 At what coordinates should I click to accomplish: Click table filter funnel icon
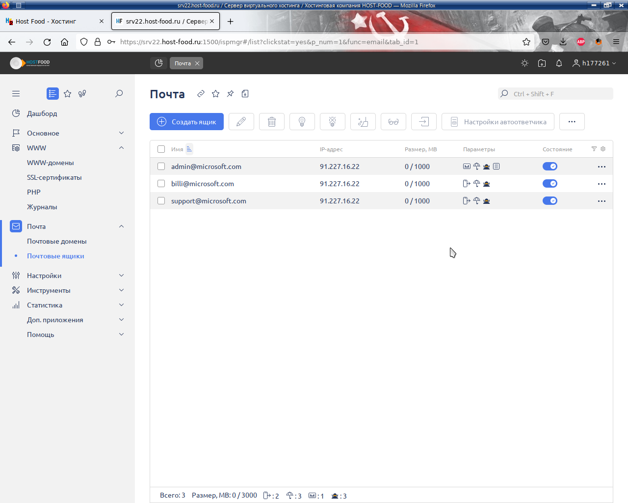tap(594, 149)
